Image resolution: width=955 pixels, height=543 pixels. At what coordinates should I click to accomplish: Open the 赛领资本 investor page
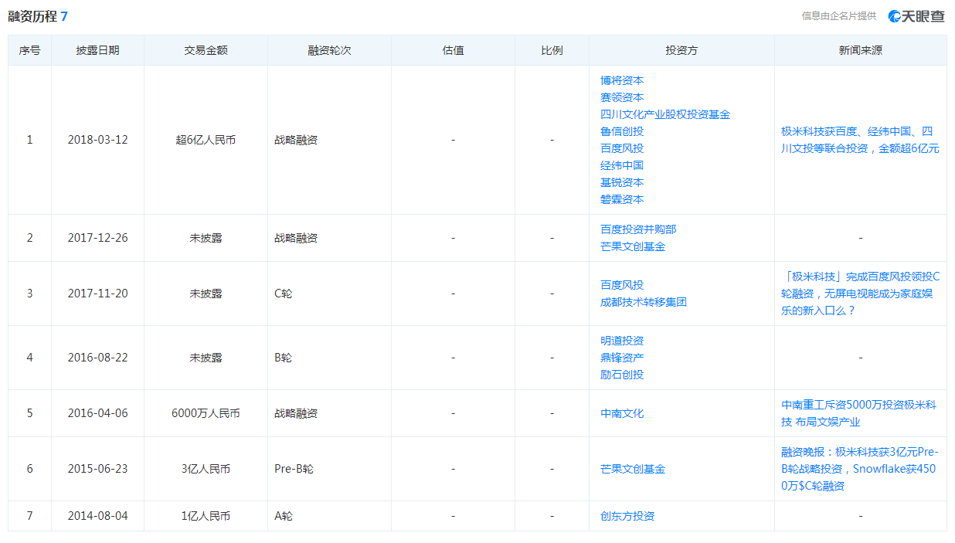tap(622, 97)
